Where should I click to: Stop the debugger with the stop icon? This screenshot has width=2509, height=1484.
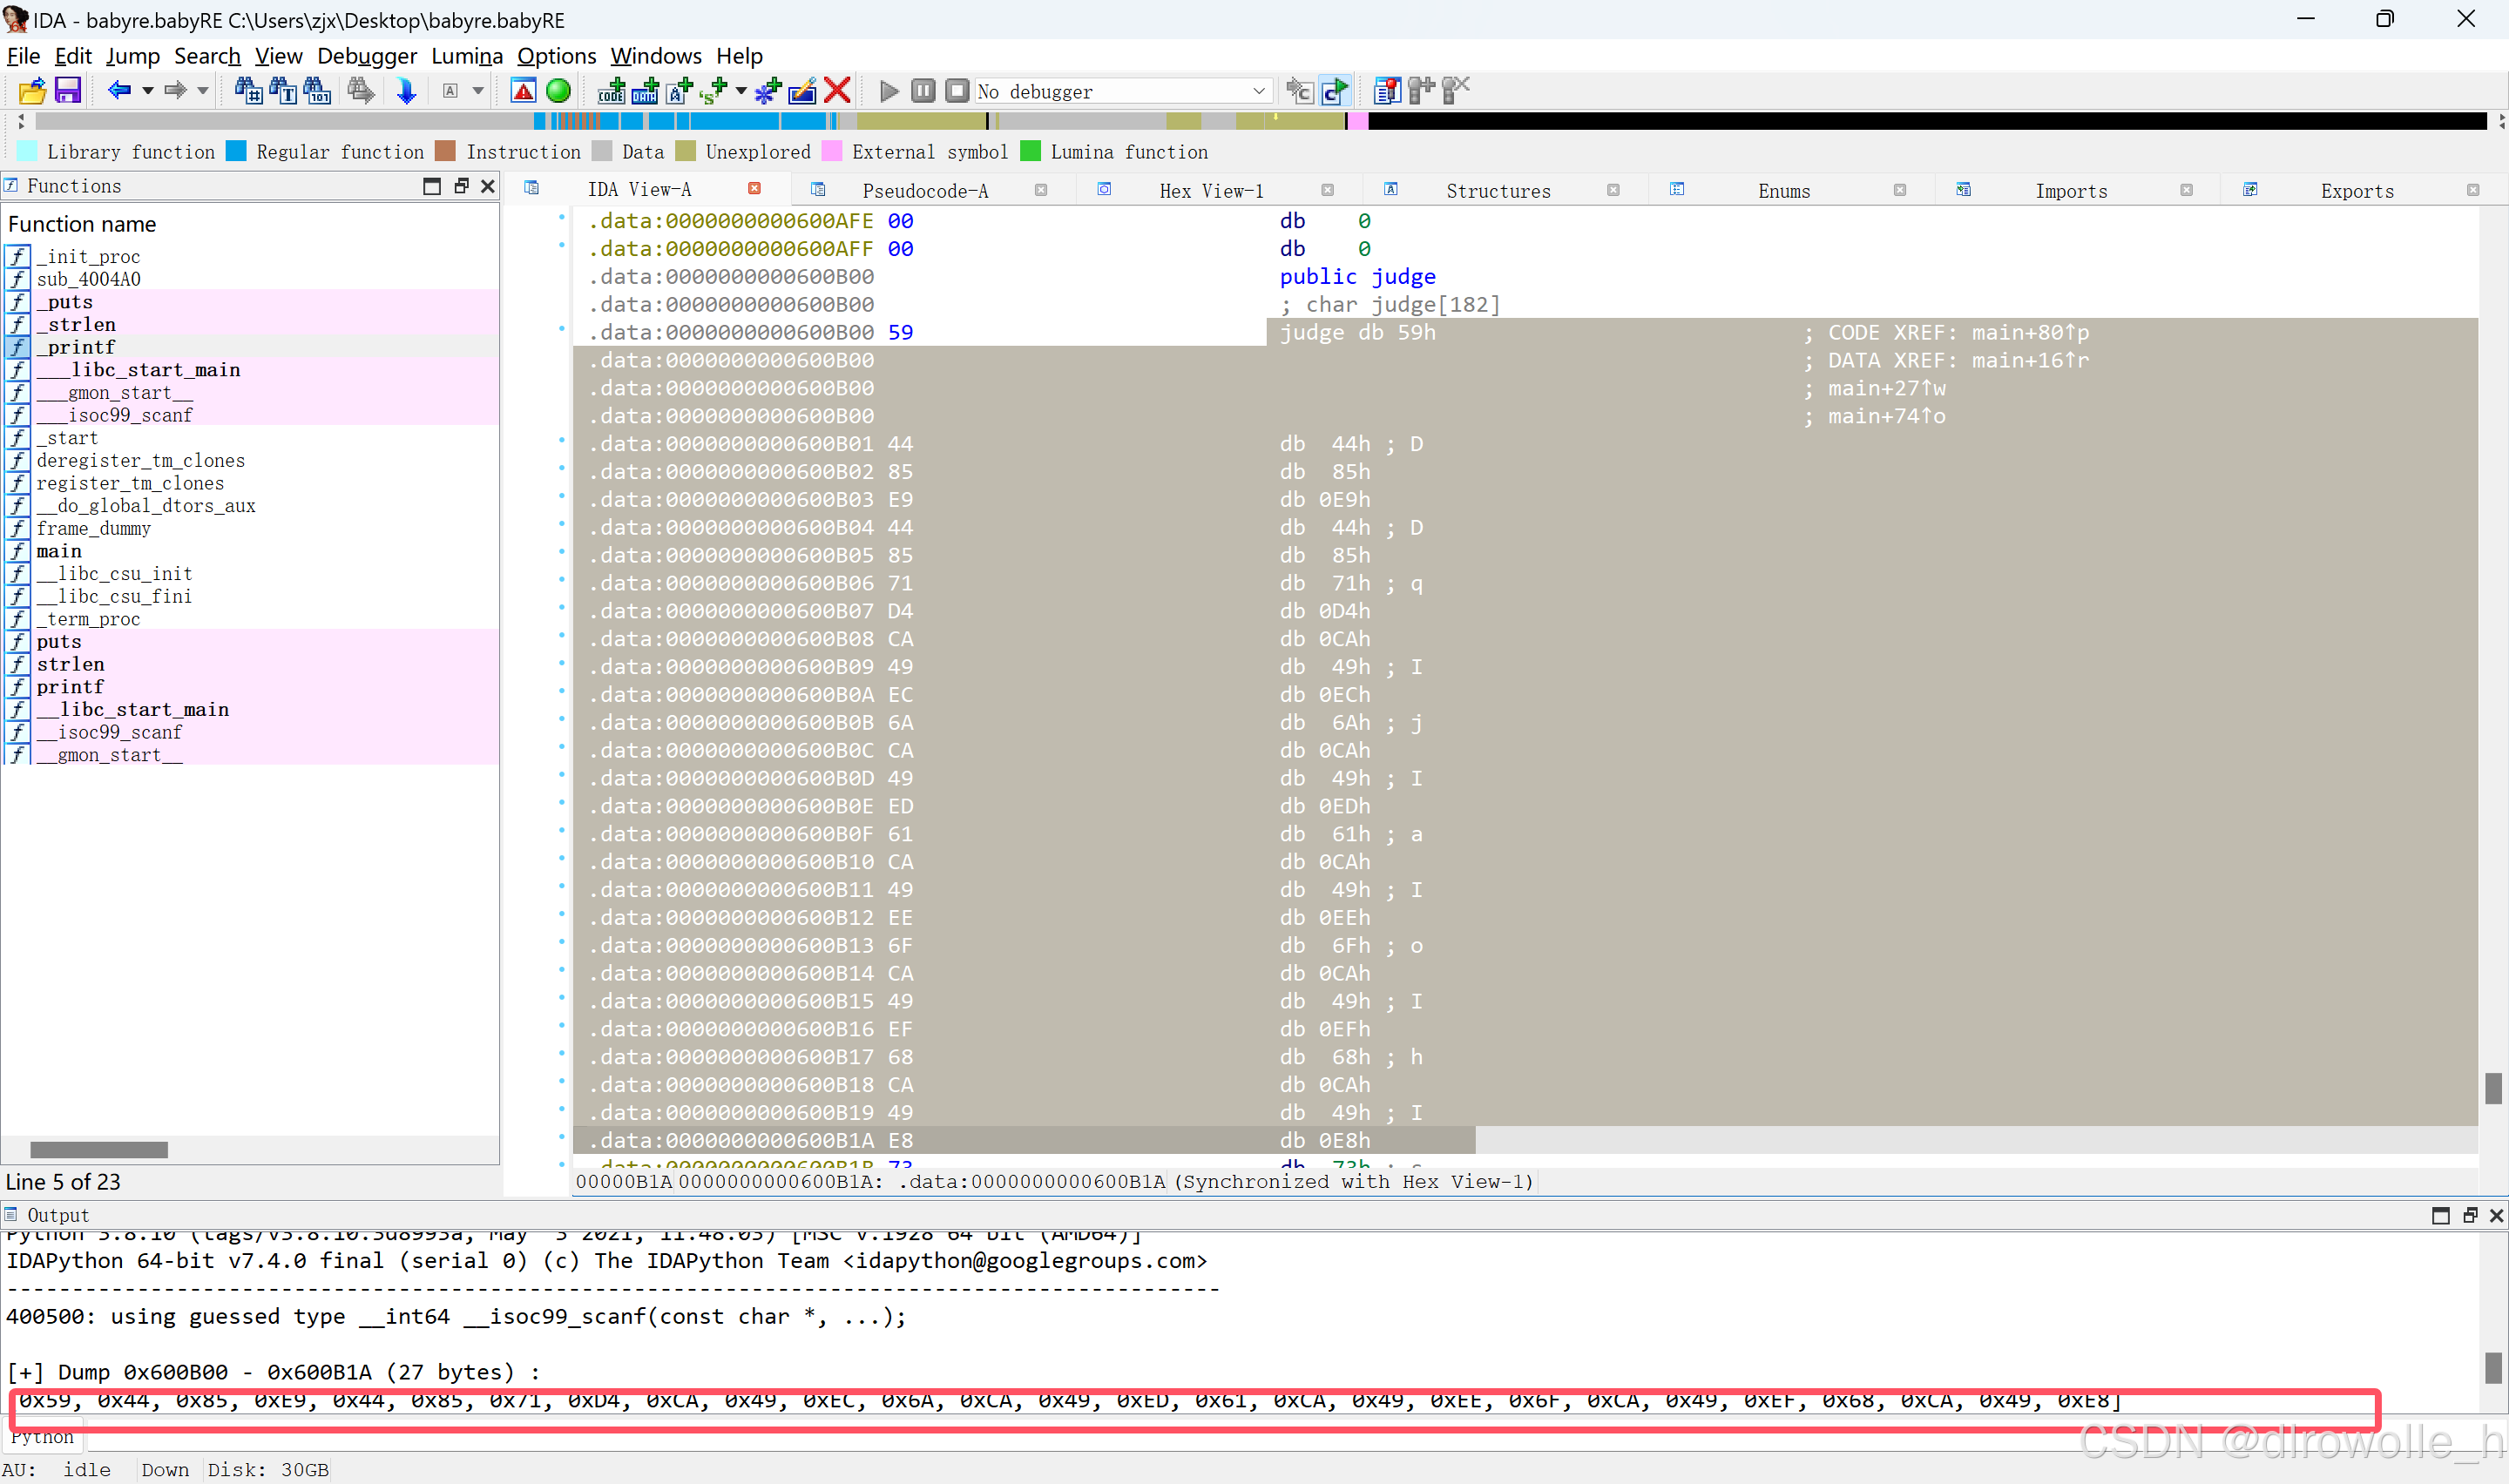click(x=956, y=91)
